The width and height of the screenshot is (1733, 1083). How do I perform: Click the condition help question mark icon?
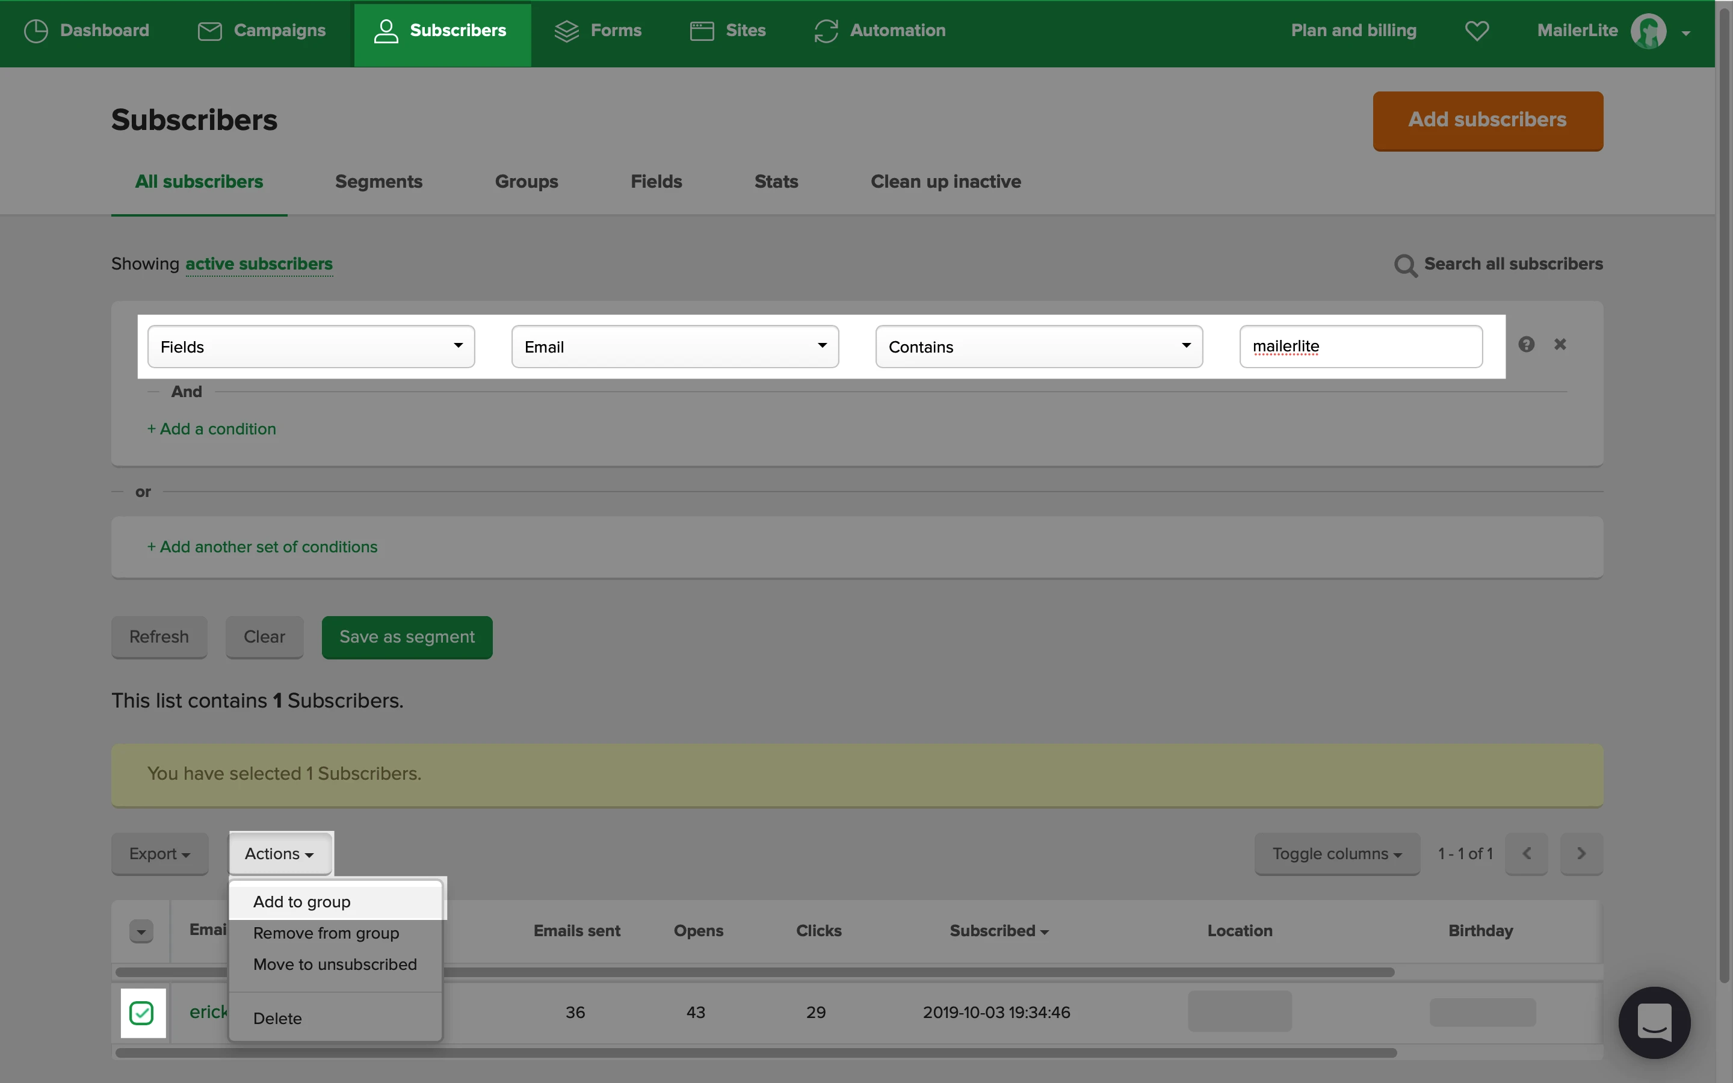click(1526, 345)
